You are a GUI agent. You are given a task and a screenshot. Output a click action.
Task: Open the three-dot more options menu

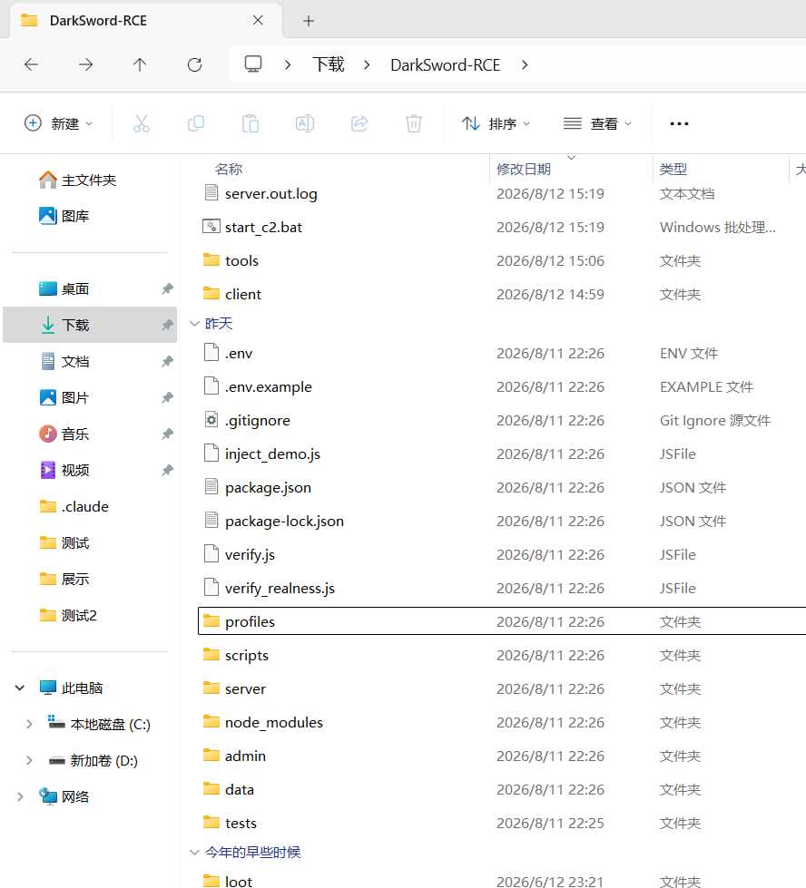679,123
